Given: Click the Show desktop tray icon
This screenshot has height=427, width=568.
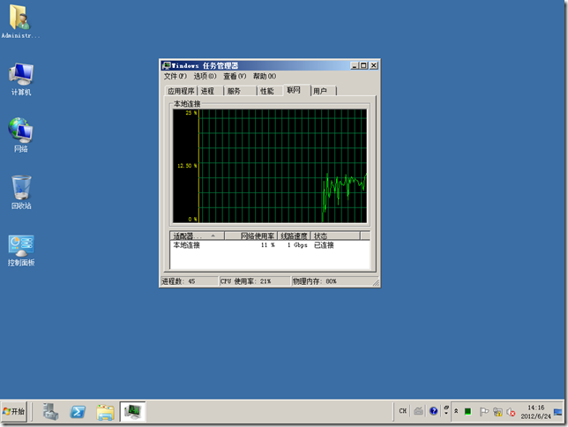Looking at the screenshot, I should 557,412.
